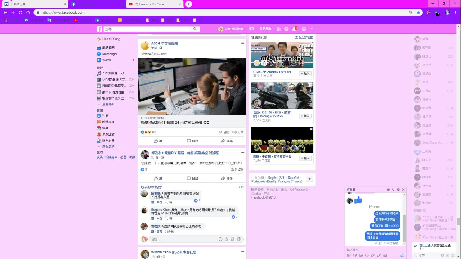The height and width of the screenshot is (259, 461).
Task: Open 尋找朋友 in Facebook header
Action: pyautogui.click(x=265, y=29)
